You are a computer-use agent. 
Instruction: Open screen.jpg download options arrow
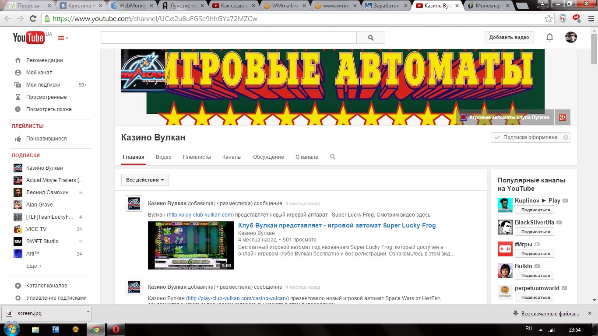point(88,313)
